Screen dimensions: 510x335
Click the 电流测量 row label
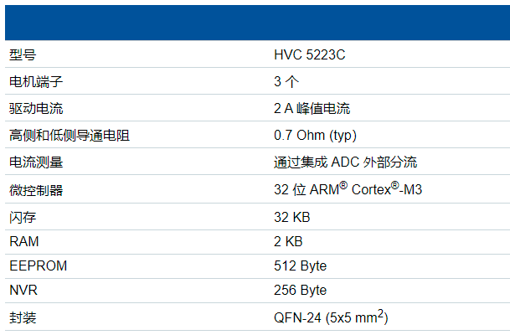point(35,162)
